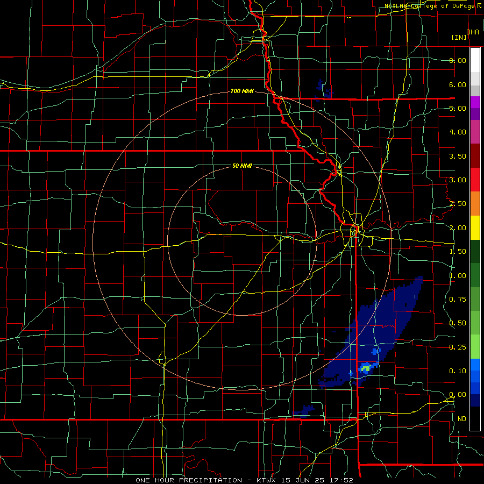Click the 6.00 legend label

click(458, 84)
